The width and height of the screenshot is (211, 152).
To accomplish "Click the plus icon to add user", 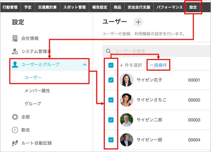I will tap(138, 22).
